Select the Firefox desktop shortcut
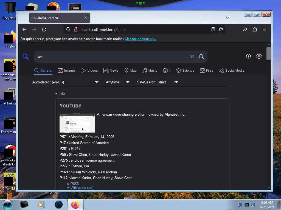 (10, 39)
